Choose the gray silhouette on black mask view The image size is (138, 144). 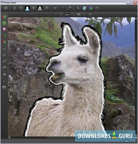[x=40, y=8]
